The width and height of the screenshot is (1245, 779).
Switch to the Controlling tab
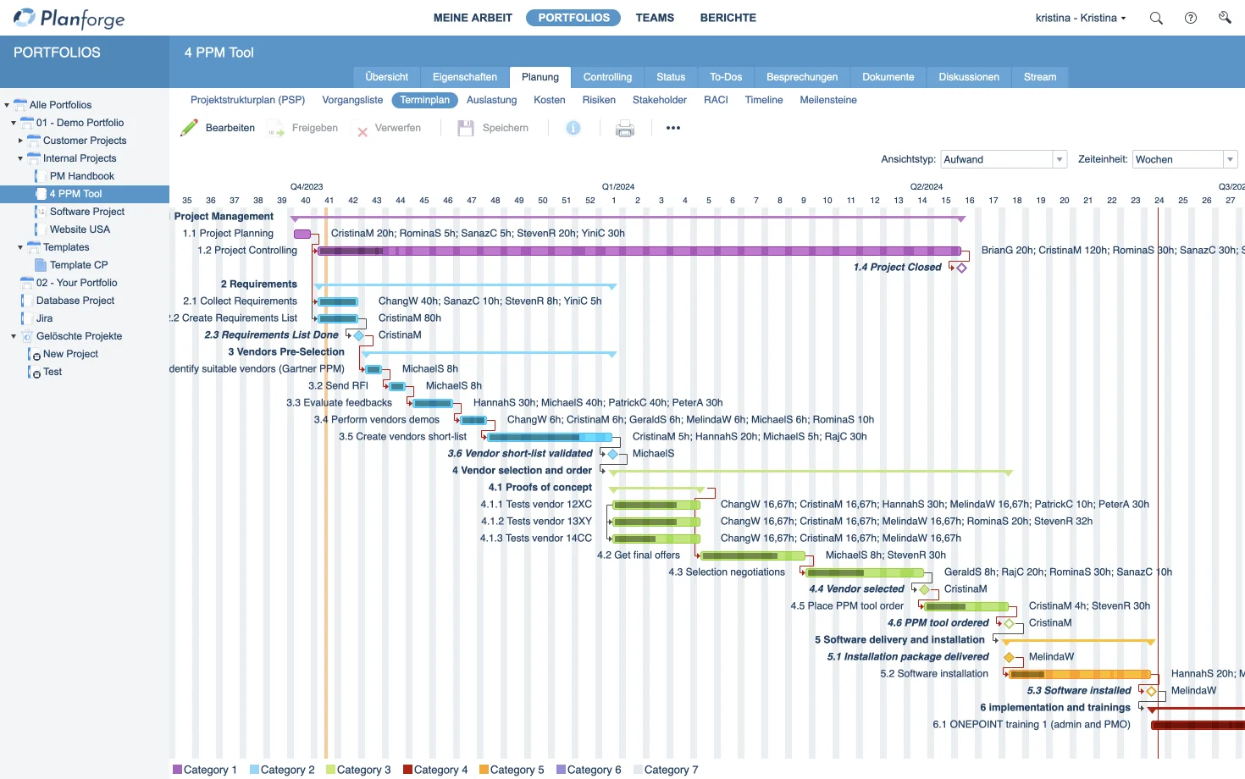[608, 77]
